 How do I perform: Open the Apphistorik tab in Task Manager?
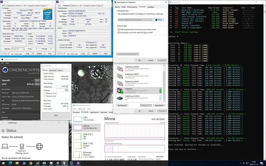[x=94, y=112]
